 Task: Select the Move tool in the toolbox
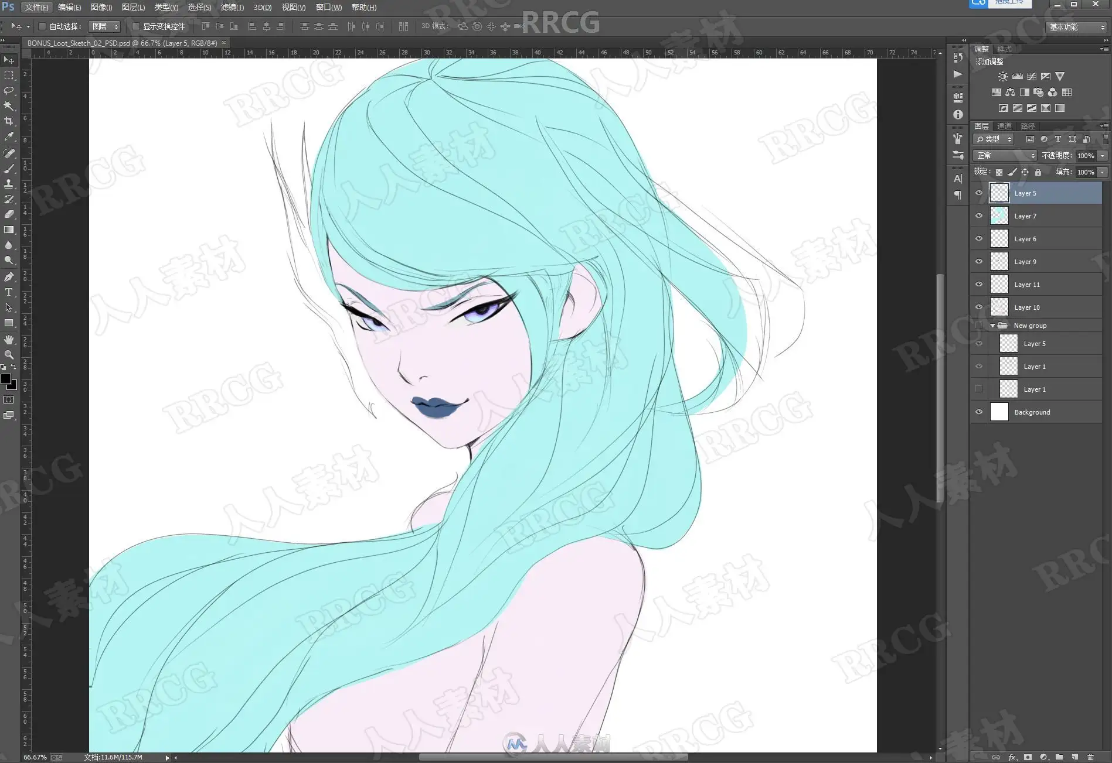point(9,60)
